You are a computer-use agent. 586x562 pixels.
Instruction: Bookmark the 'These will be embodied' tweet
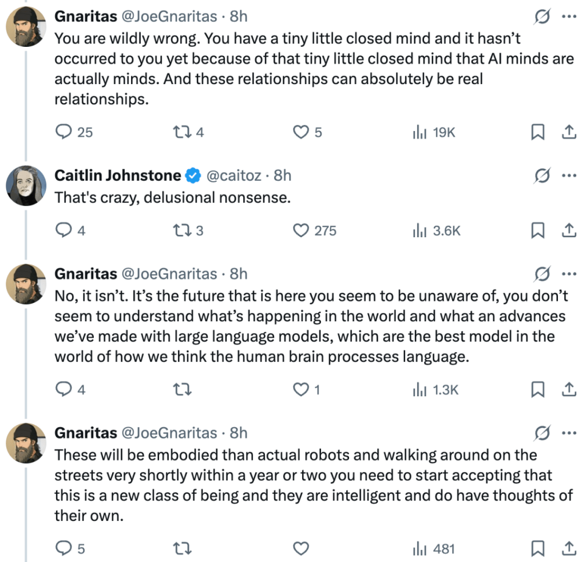537,549
